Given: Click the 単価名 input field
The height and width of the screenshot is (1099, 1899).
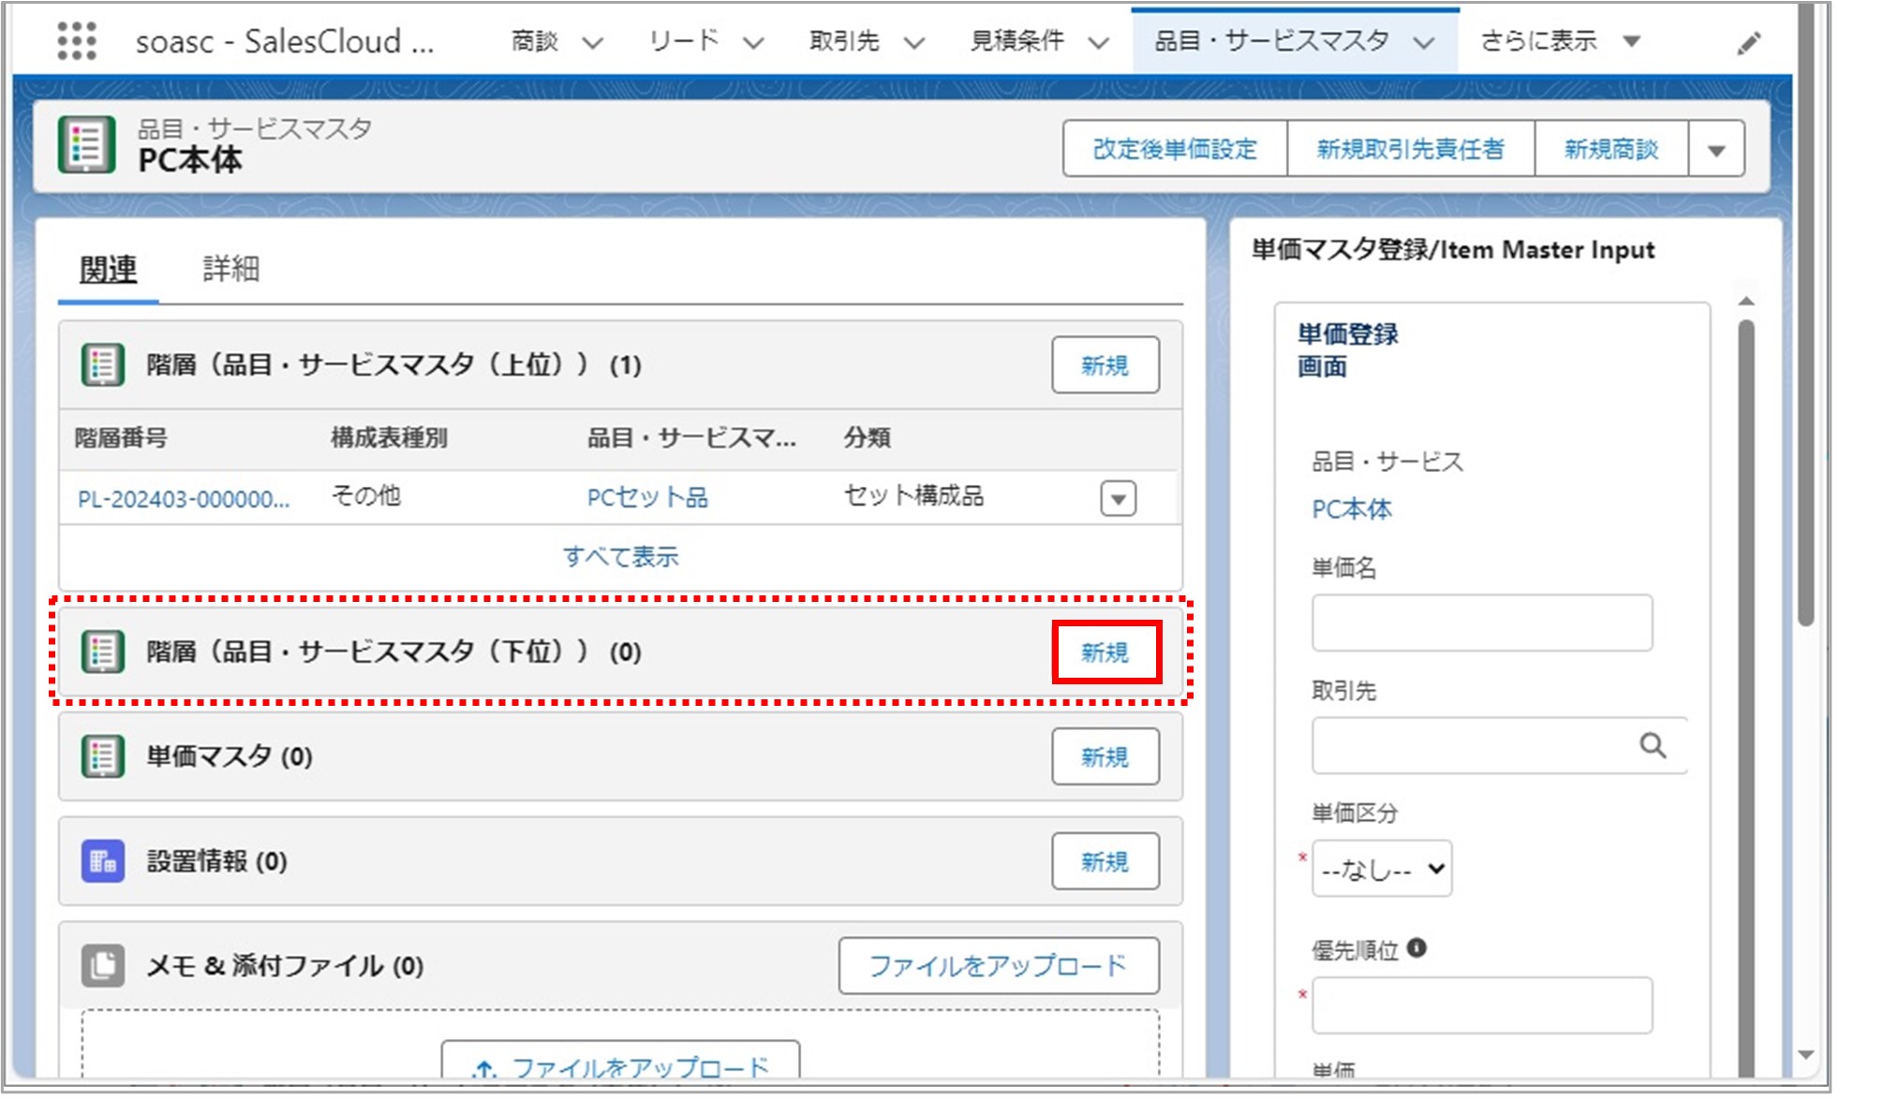Looking at the screenshot, I should [x=1482, y=623].
